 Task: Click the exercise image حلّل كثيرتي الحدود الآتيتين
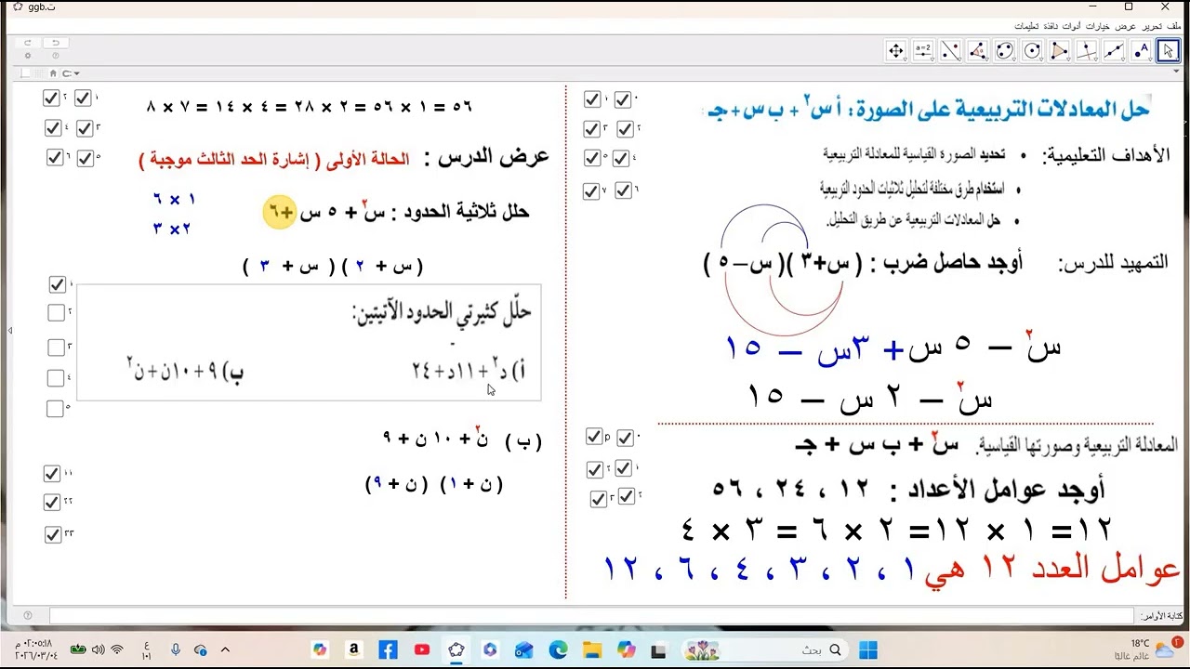[x=309, y=343]
